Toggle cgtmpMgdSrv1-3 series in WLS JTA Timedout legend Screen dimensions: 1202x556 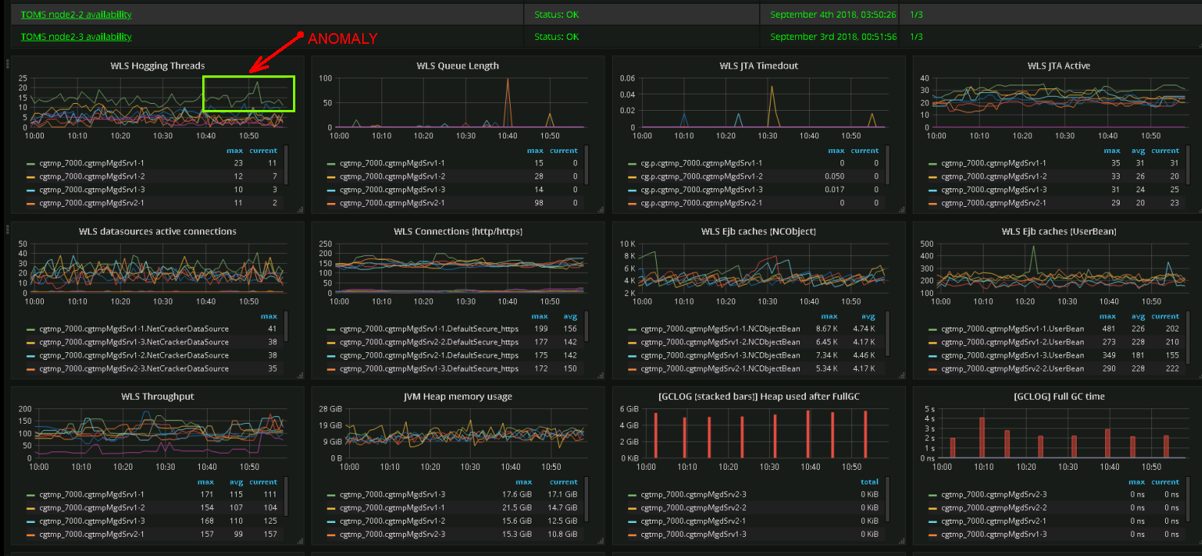(701, 189)
